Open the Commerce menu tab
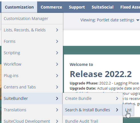The width and height of the screenshot is (140, 123). pyautogui.click(x=51, y=7)
